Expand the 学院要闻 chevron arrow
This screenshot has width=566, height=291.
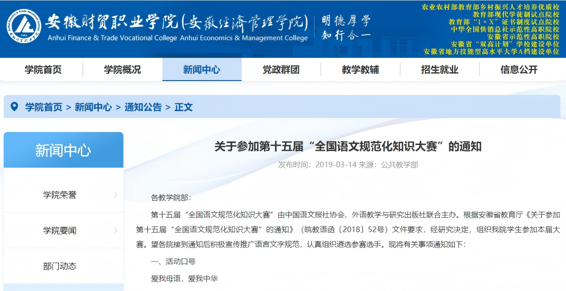(x=116, y=230)
